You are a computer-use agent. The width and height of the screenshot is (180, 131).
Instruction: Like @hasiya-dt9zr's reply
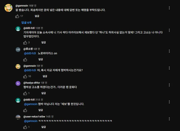click(x=25, y=93)
